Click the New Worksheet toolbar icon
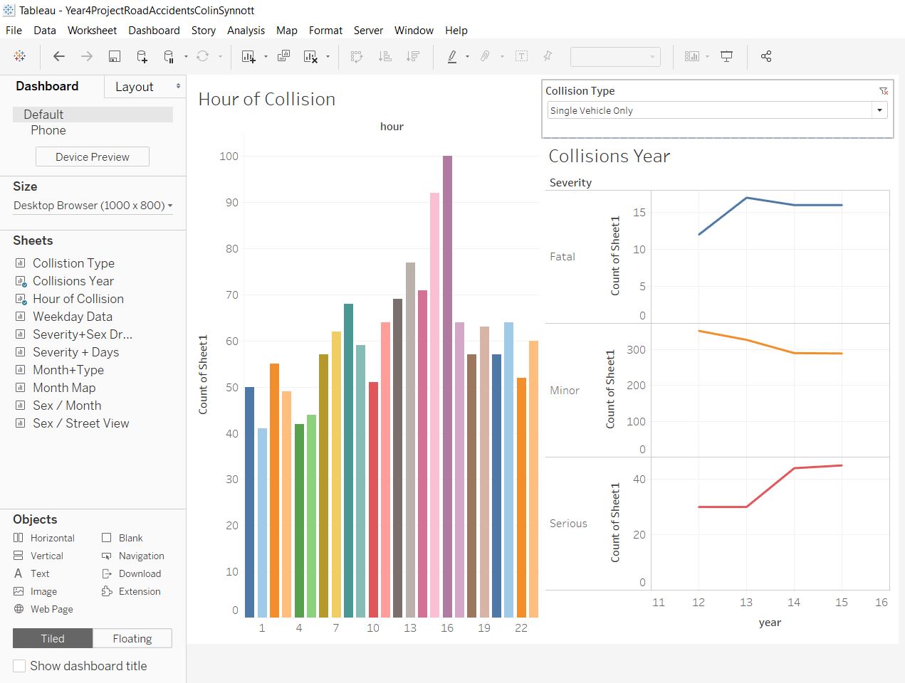The image size is (905, 683). 249,56
